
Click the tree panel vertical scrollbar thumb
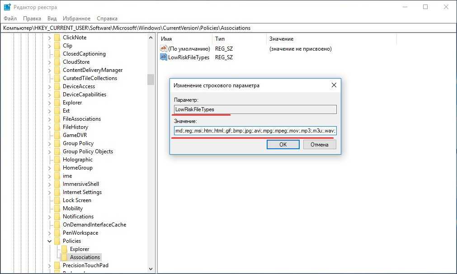151,80
